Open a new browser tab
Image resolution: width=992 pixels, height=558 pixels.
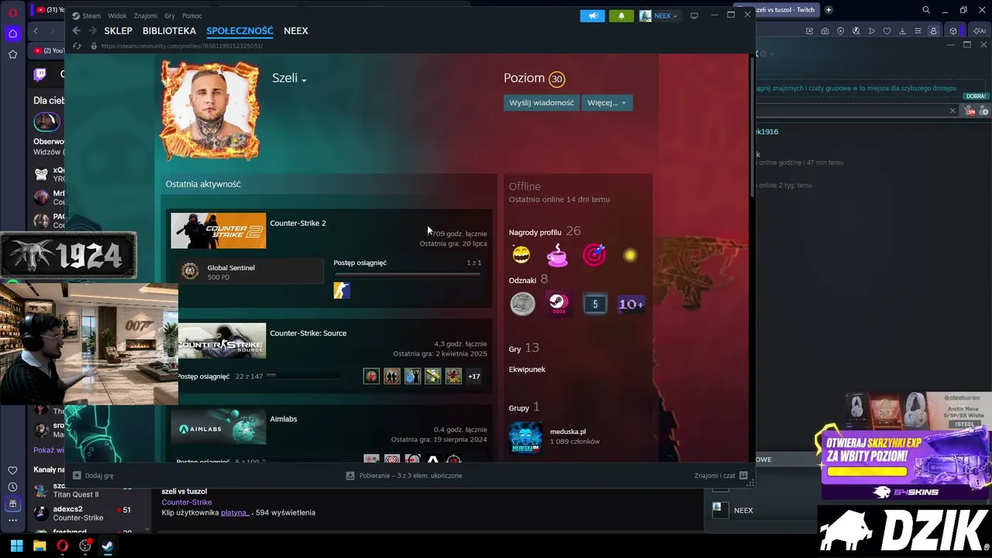828,10
